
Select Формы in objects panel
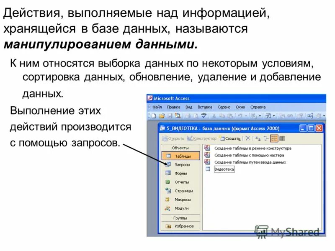180,173
